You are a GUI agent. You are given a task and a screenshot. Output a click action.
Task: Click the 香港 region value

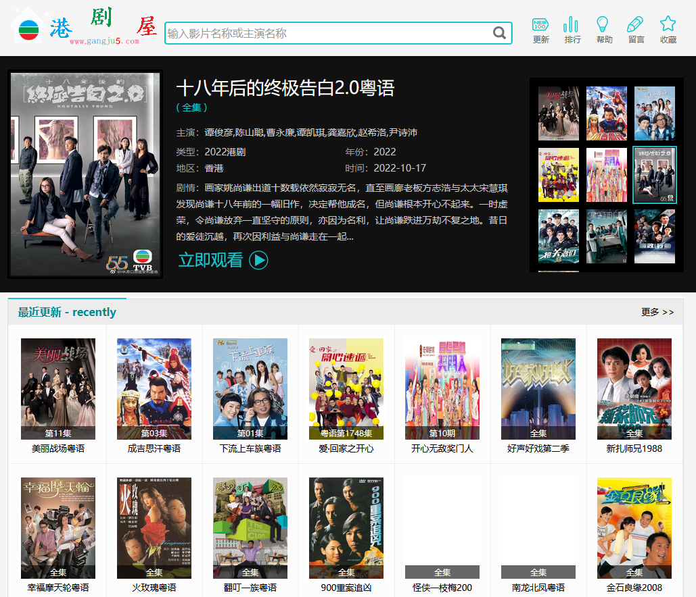click(x=214, y=168)
